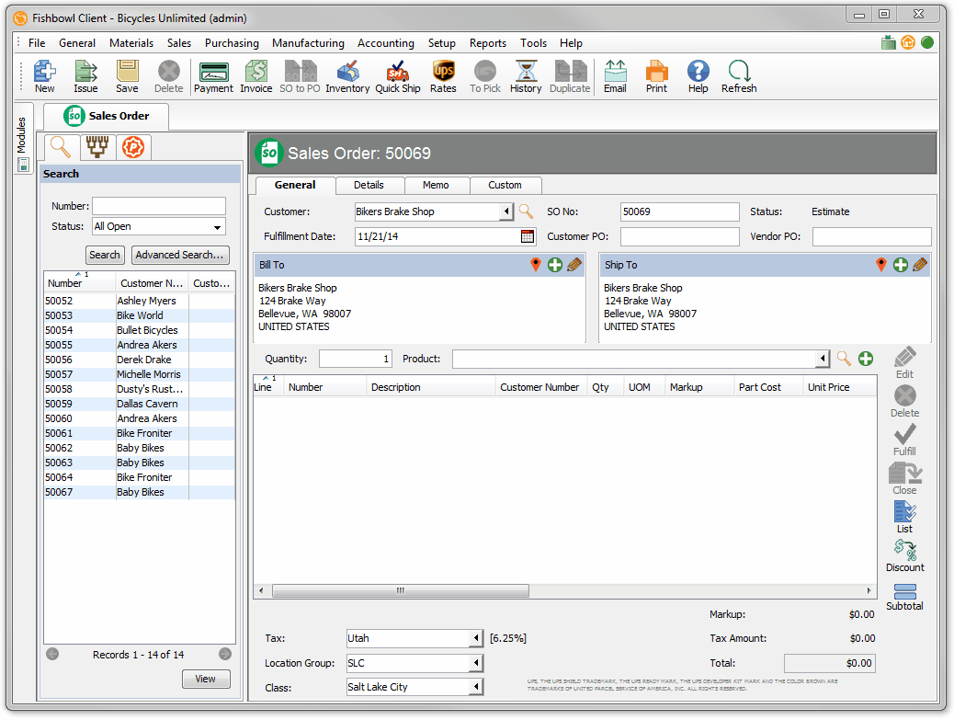Image resolution: width=954 pixels, height=720 pixels.
Task: Open the orange P panel tab
Action: 133,147
